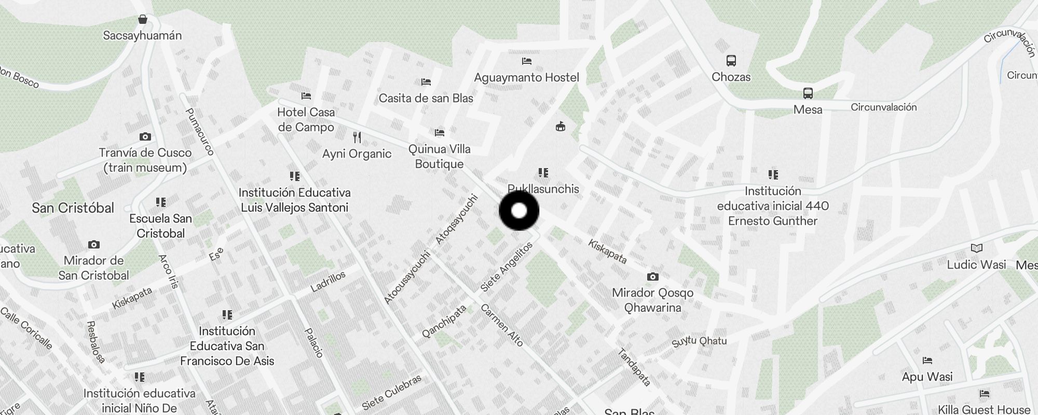1038x415 pixels.
Task: Select the Chozas bus stop icon
Action: coord(731,61)
